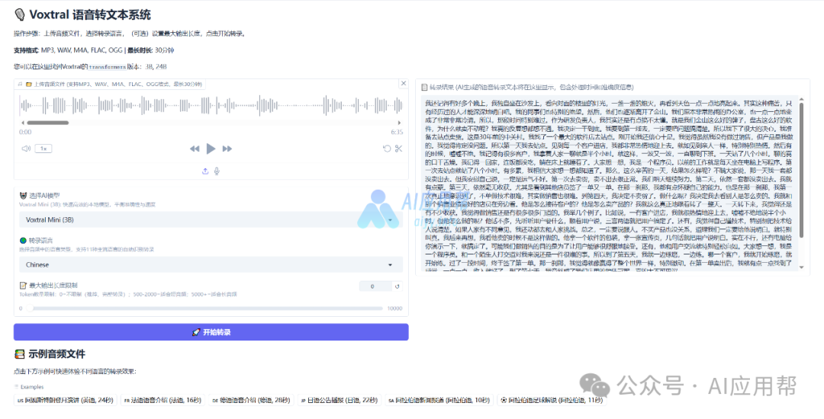This screenshot has height=419, width=824.
Task: Change the 1x playback speed
Action: [43, 149]
